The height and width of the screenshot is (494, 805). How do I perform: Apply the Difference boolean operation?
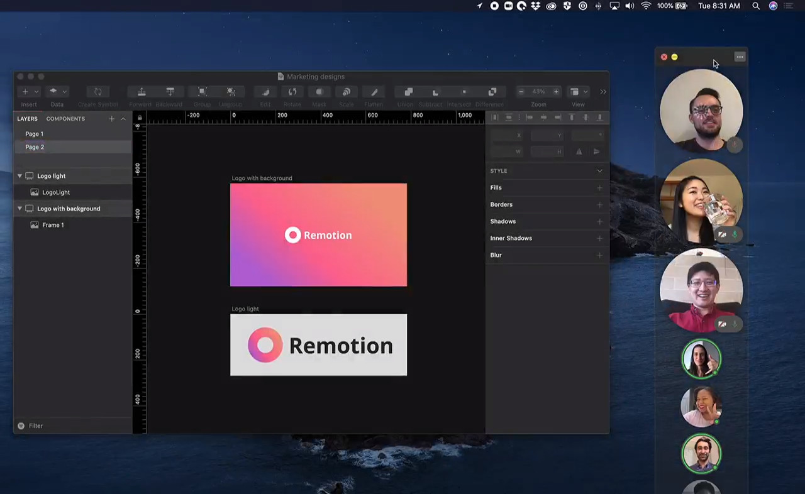coord(492,92)
